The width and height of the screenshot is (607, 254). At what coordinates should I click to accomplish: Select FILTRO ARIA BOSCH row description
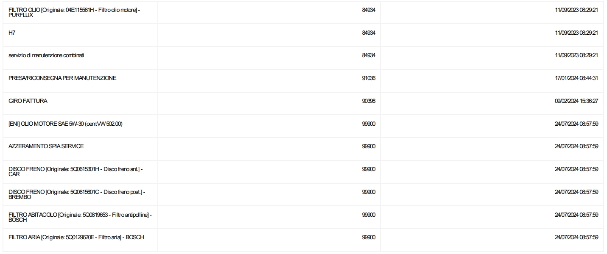click(76, 237)
